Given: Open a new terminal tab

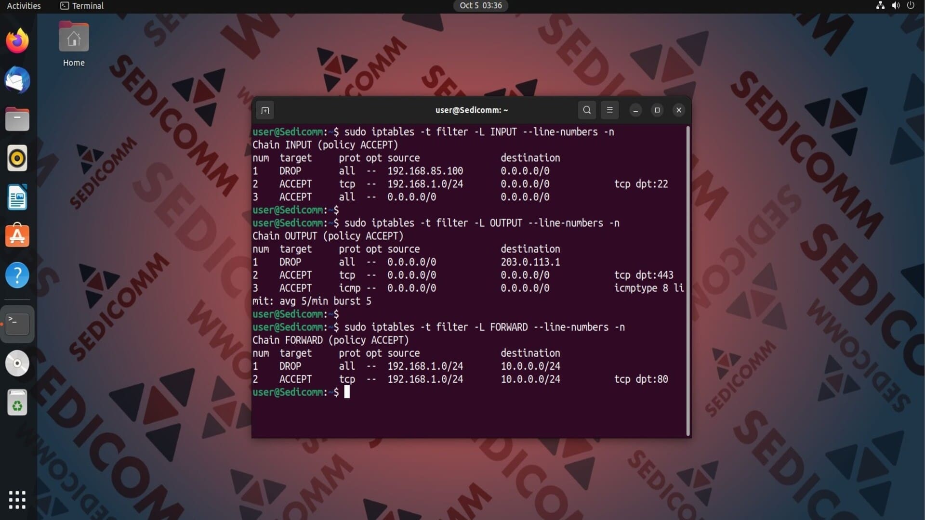Looking at the screenshot, I should coord(265,110).
